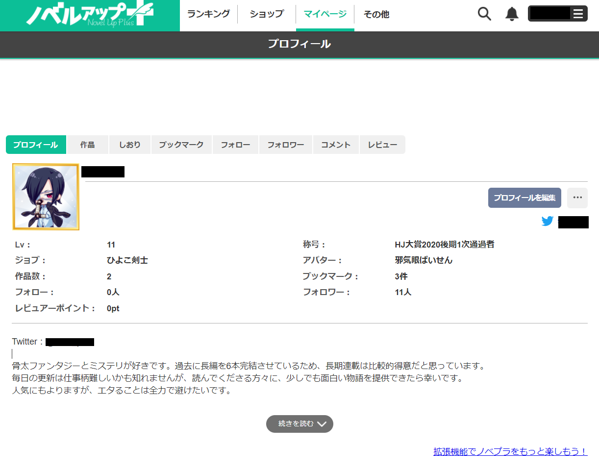Expand text with 続きを読む button

click(x=299, y=424)
